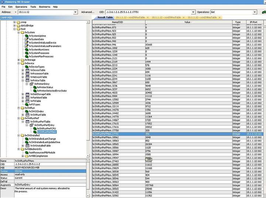Expand the hrPartitionTable node
266x198 pixels.
pyautogui.click(x=23, y=98)
